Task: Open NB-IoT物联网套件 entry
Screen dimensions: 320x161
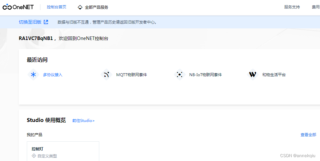Action: [x=206, y=75]
